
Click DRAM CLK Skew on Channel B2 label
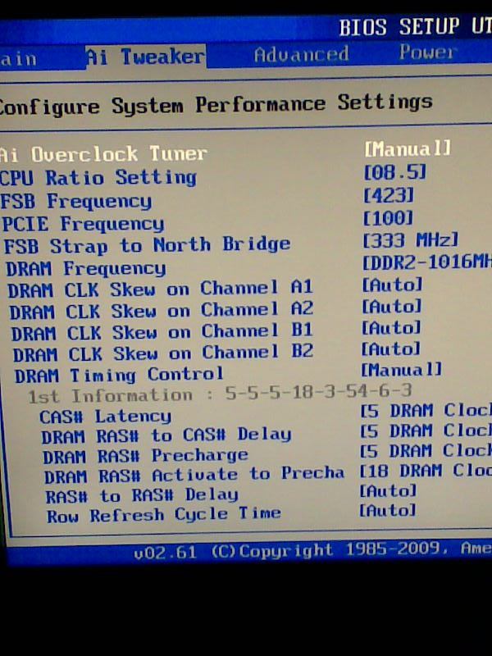click(x=163, y=353)
